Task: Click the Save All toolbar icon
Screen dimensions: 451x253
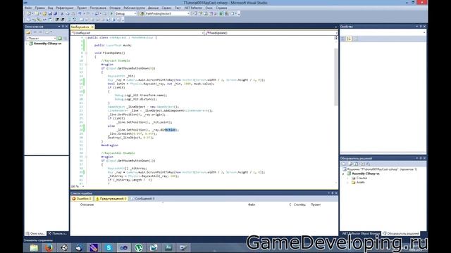Action: [x=55, y=13]
